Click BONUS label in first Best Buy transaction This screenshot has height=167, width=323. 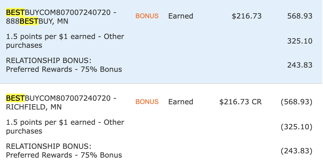(147, 16)
